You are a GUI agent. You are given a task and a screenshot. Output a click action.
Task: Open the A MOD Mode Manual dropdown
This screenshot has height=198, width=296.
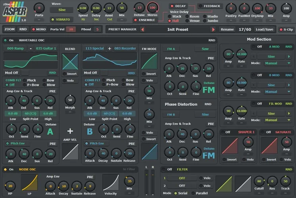[x=275, y=63]
